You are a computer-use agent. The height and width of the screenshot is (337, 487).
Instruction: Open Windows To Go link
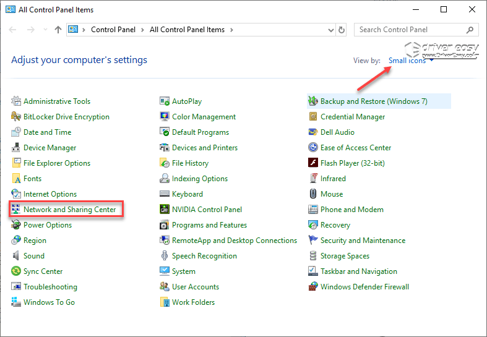pos(49,302)
